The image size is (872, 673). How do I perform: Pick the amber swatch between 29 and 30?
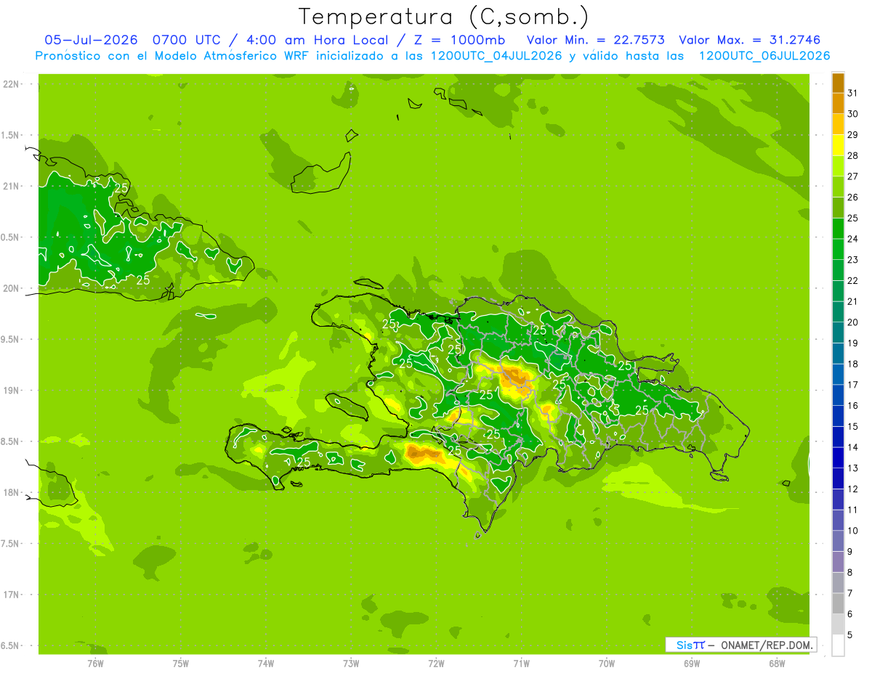point(838,124)
